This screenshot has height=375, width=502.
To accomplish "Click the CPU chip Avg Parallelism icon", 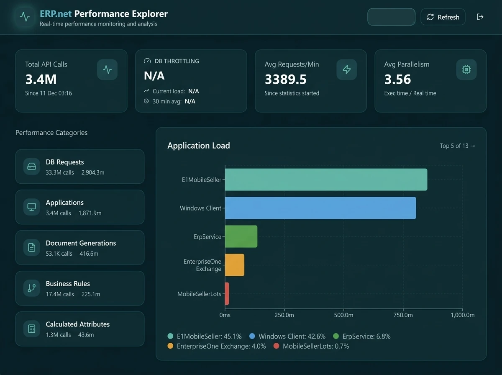I will point(466,69).
